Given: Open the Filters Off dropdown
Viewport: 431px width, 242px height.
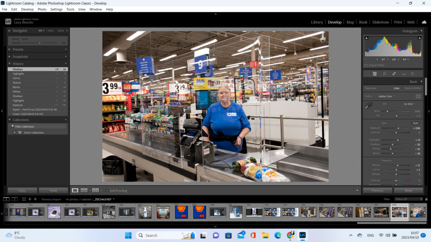Looking at the screenshot, I should coord(408,199).
